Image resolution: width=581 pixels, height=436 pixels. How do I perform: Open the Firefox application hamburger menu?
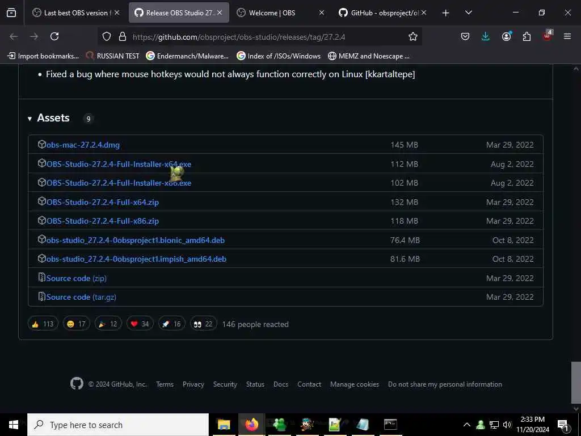click(x=567, y=36)
